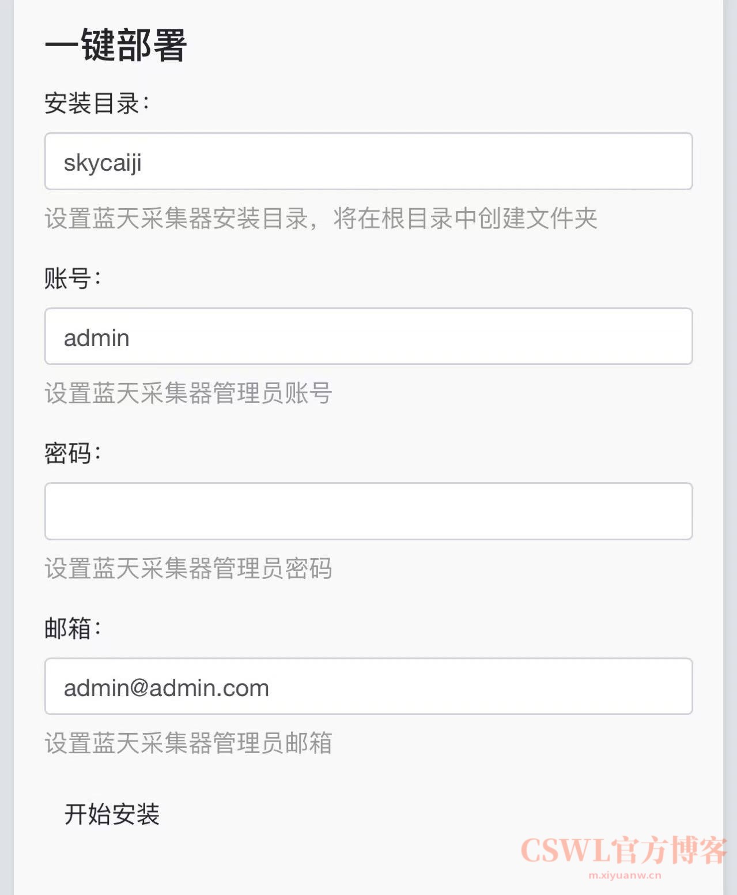Image resolution: width=737 pixels, height=895 pixels.
Task: Click the 安装目录 label
Action: point(96,104)
